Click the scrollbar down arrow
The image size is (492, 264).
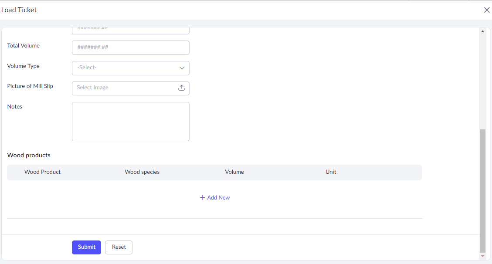coord(482,256)
